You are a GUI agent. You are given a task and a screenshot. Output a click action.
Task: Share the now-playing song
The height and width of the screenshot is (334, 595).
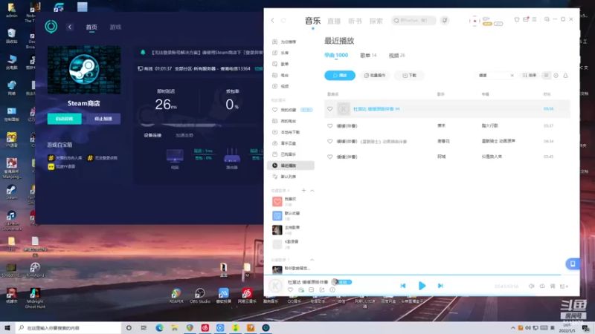click(322, 289)
